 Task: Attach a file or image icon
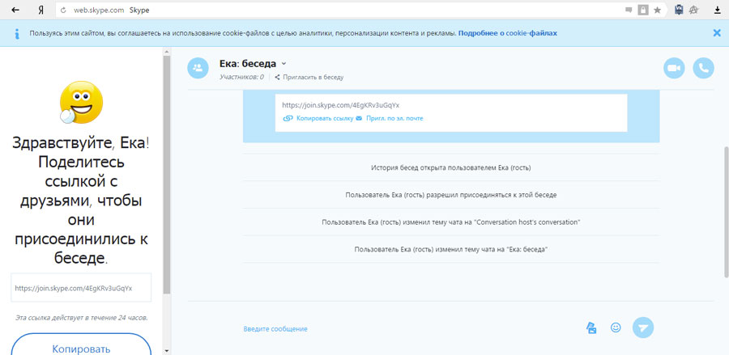591,328
